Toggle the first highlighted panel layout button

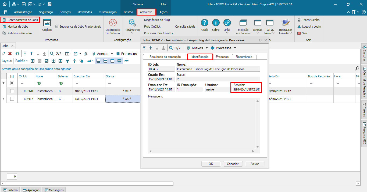(98, 61)
